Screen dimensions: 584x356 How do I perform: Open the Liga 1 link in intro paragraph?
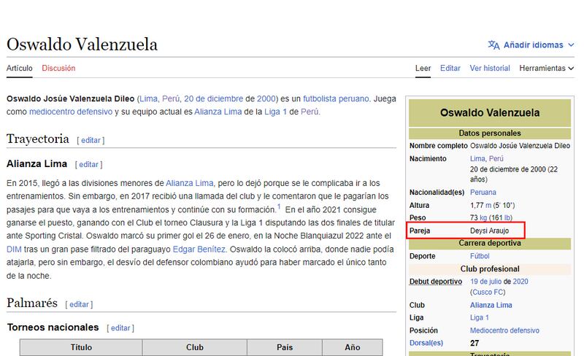(x=276, y=112)
